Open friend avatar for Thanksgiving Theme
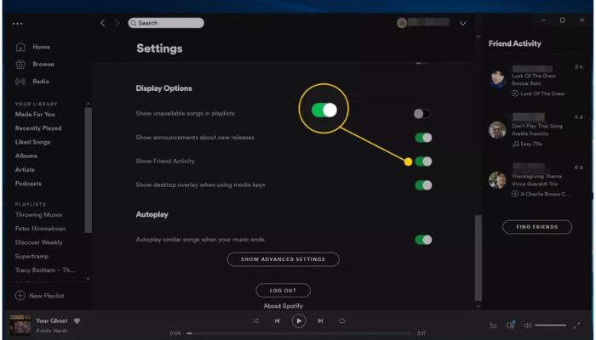The height and width of the screenshot is (340, 596). pos(497,180)
